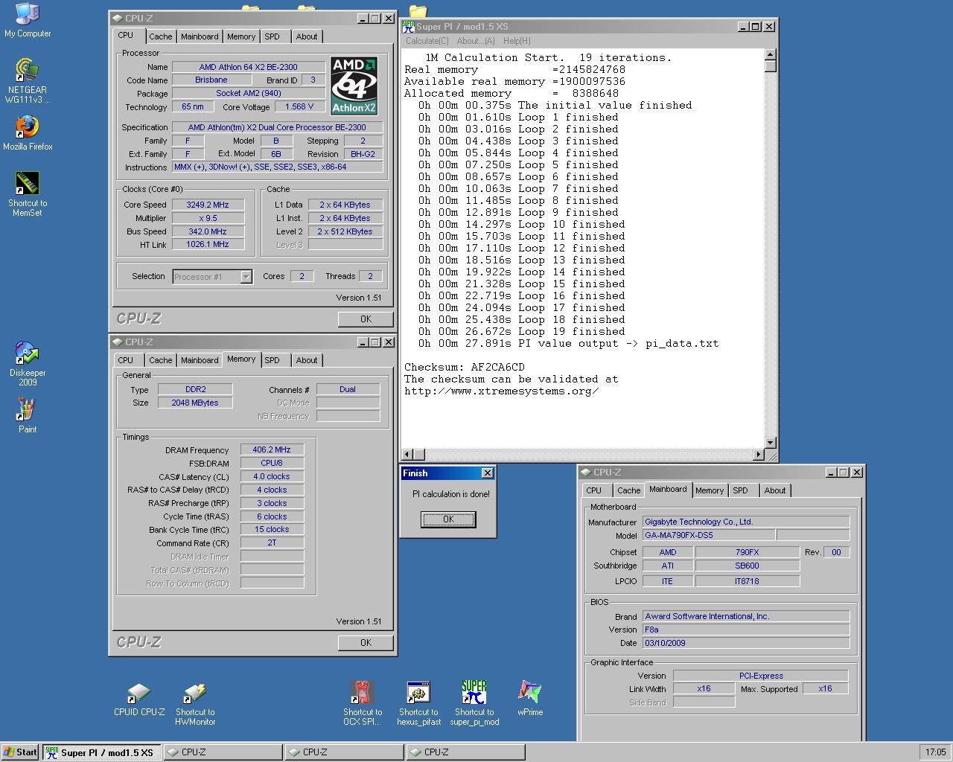Viewport: 953px width, 762px height.
Task: Click the CAS# Latency value 4.0 clocks
Action: pyautogui.click(x=272, y=476)
